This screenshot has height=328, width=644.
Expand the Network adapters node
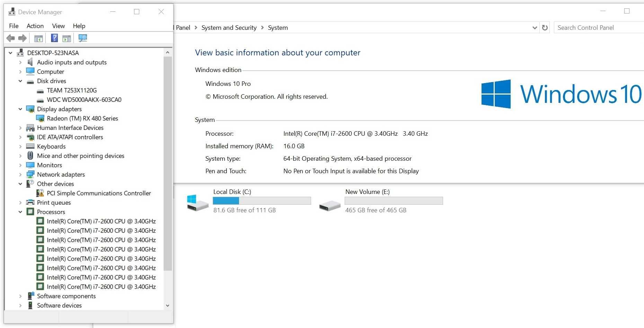click(x=20, y=175)
